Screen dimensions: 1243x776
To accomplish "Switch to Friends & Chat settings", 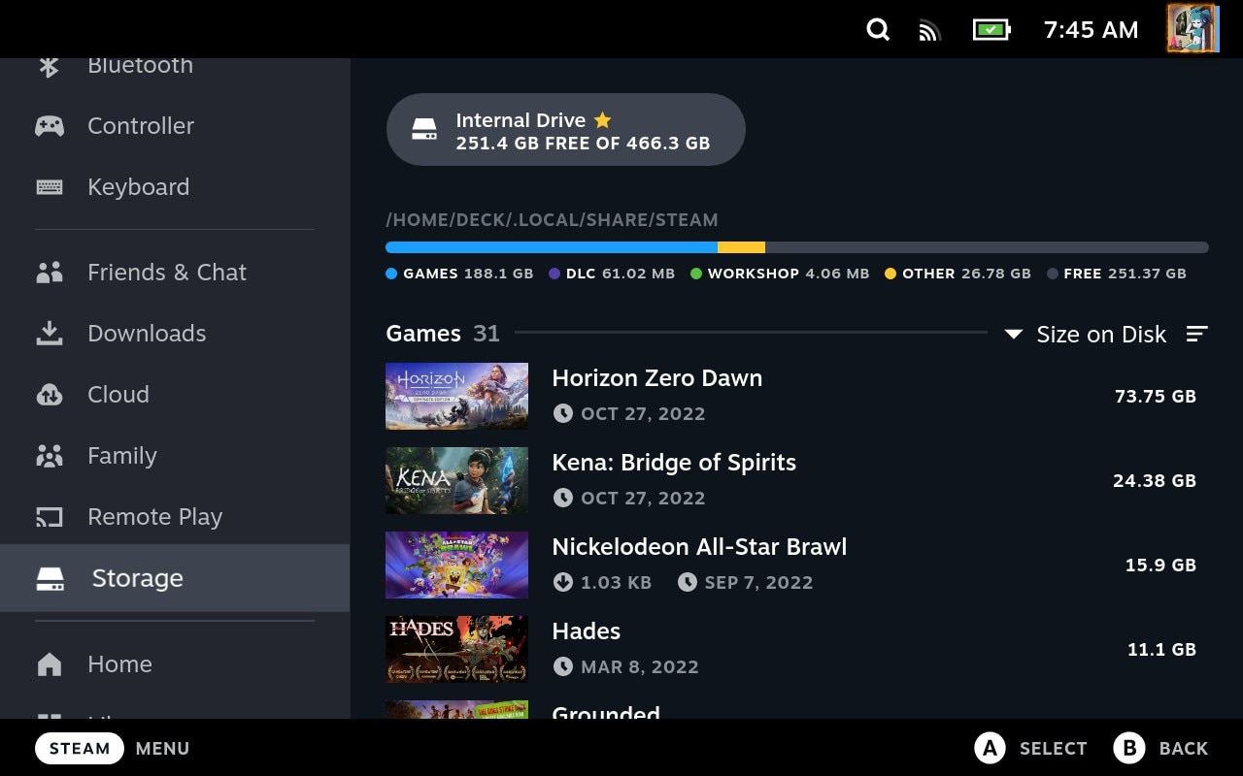I will [x=167, y=273].
